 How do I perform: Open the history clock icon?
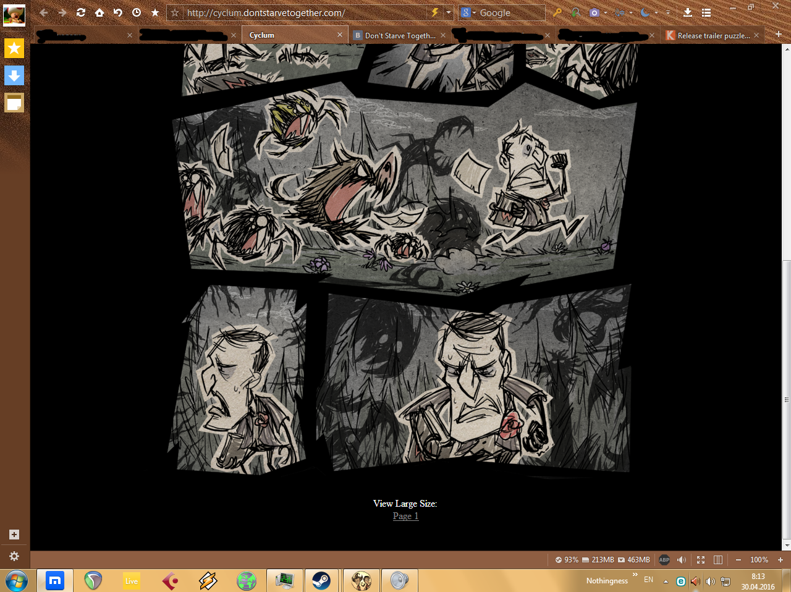(137, 12)
